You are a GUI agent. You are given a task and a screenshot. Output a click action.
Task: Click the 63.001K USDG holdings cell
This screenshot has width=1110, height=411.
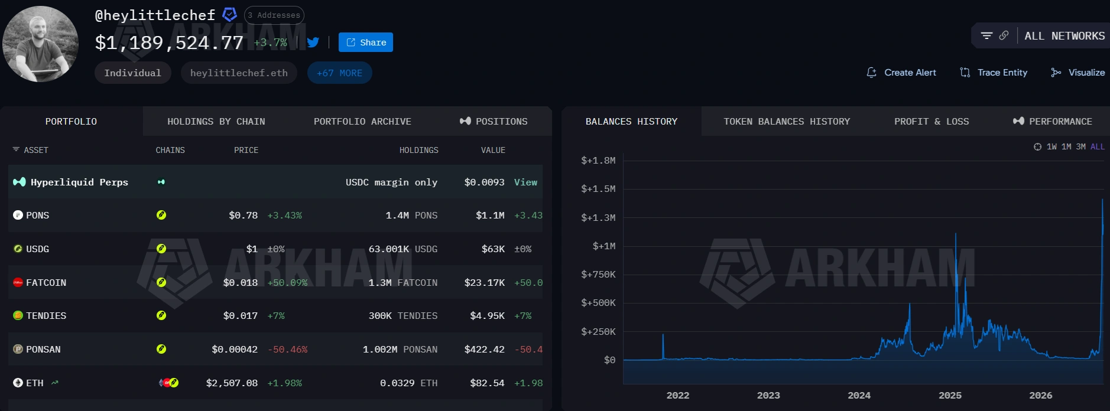403,249
